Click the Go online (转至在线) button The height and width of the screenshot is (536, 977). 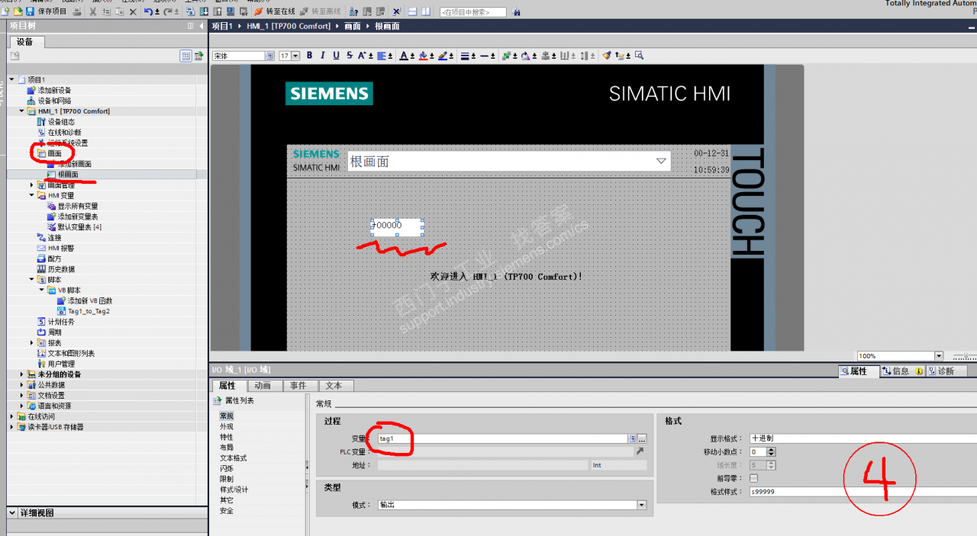point(274,11)
